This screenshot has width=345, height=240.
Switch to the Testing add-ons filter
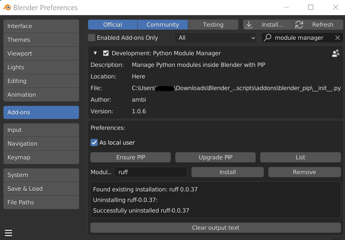[213, 25]
